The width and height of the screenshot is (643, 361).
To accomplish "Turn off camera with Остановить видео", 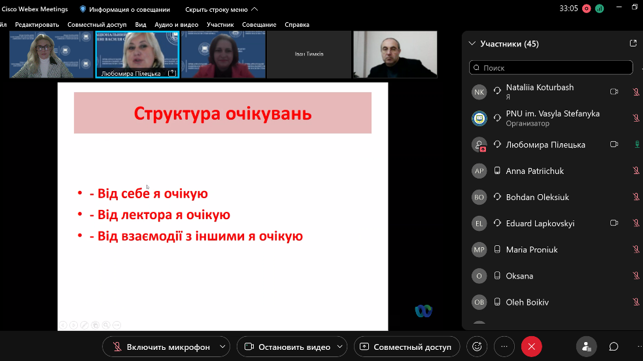I will 285,347.
